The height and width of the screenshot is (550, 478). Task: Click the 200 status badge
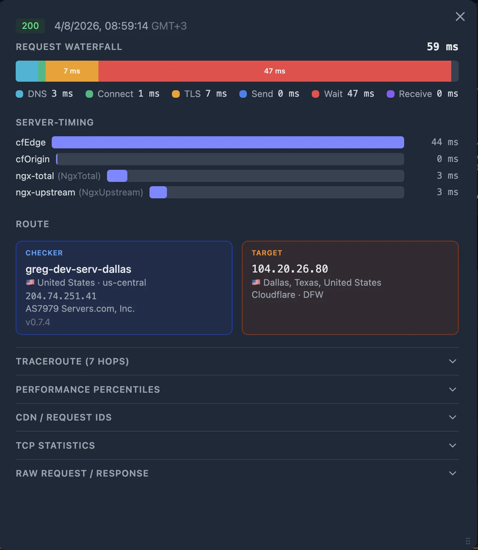(x=30, y=26)
